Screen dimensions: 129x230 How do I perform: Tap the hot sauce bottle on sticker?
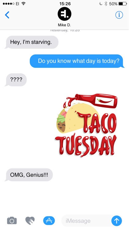pos(97,100)
